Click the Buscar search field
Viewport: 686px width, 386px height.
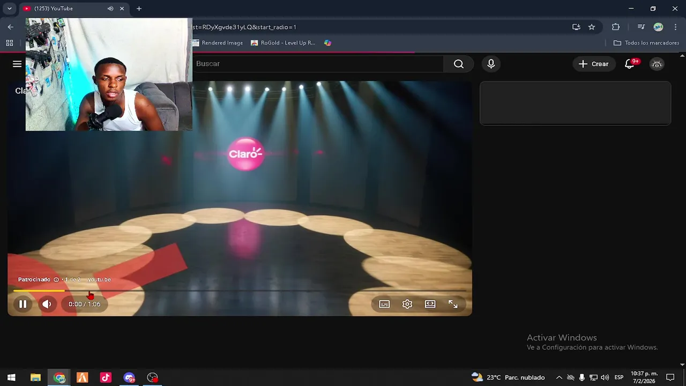tap(318, 64)
